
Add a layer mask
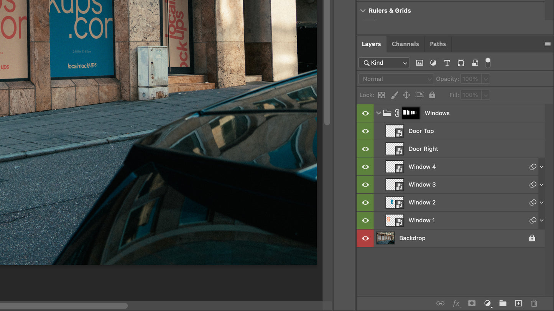pyautogui.click(x=472, y=303)
